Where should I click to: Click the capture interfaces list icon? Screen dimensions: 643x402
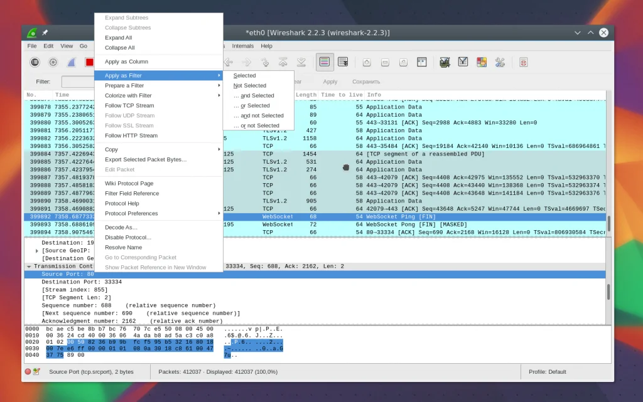[x=35, y=62]
